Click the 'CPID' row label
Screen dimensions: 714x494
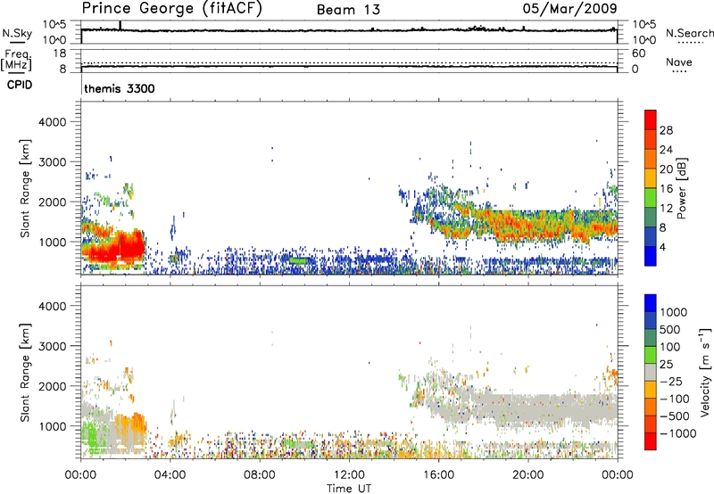[x=20, y=85]
